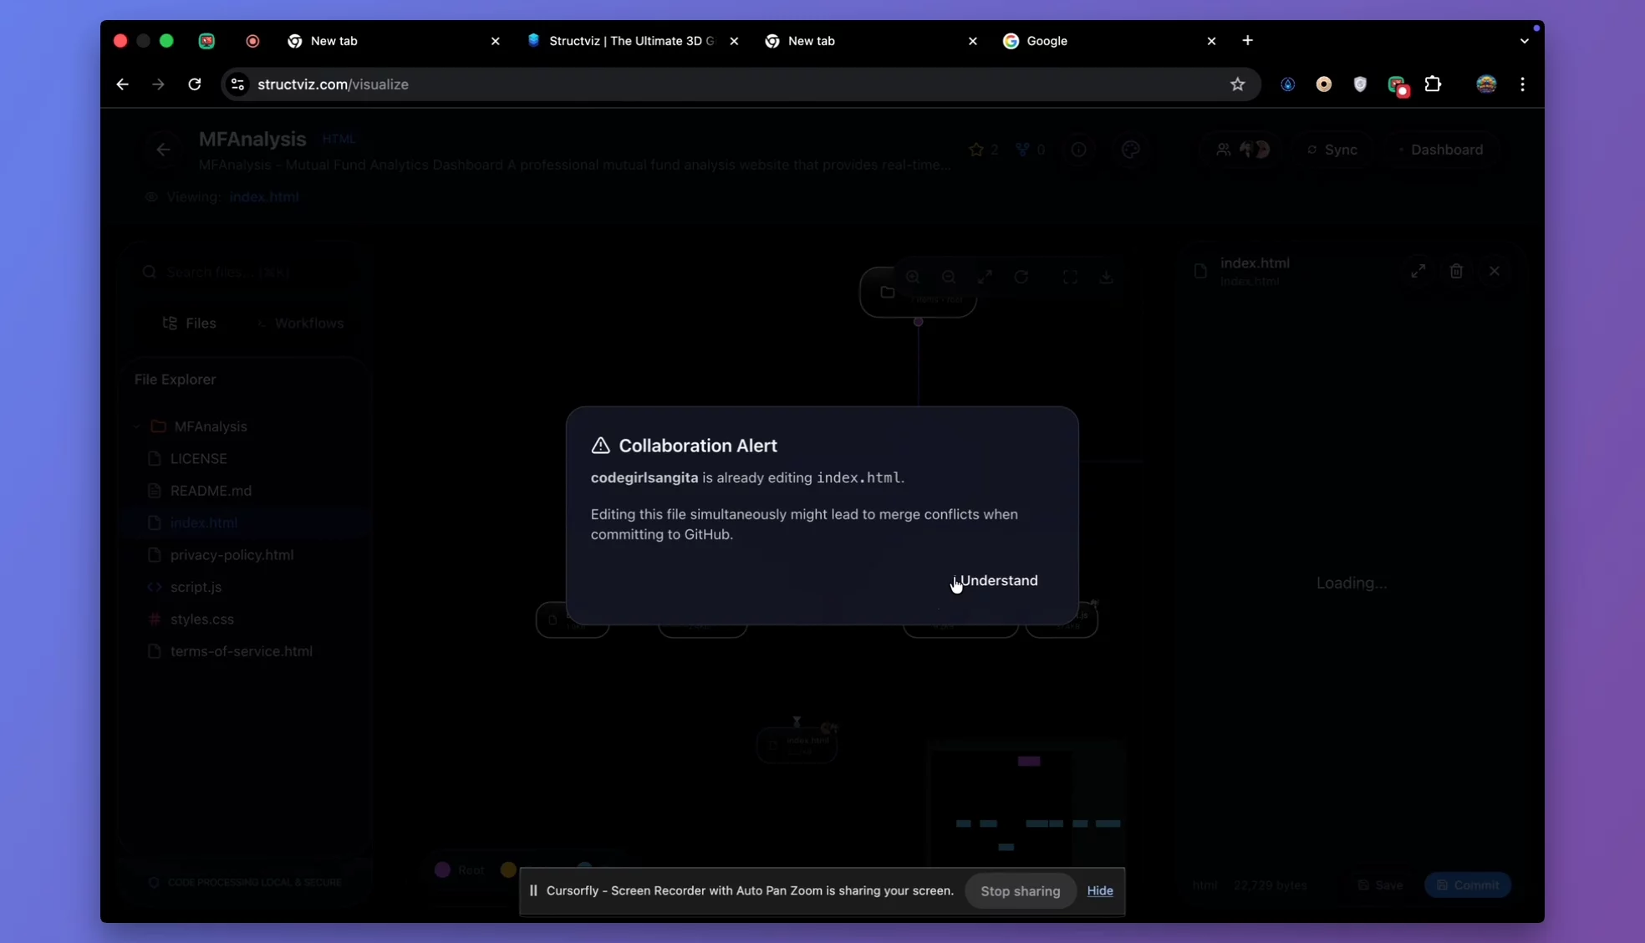
Task: Bookmark this page with the star icon
Action: [x=1237, y=84]
